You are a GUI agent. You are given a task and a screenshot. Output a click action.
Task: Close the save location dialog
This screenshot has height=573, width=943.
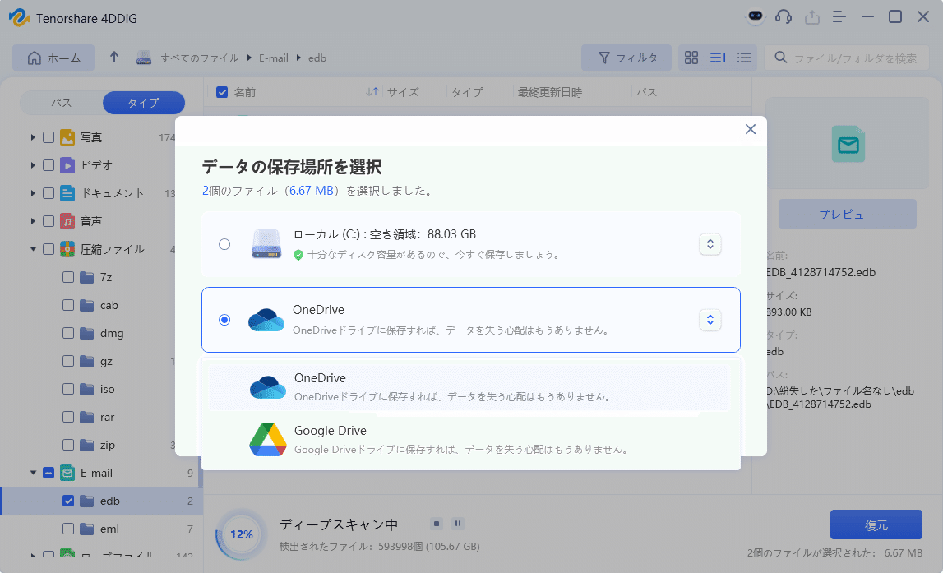point(751,129)
